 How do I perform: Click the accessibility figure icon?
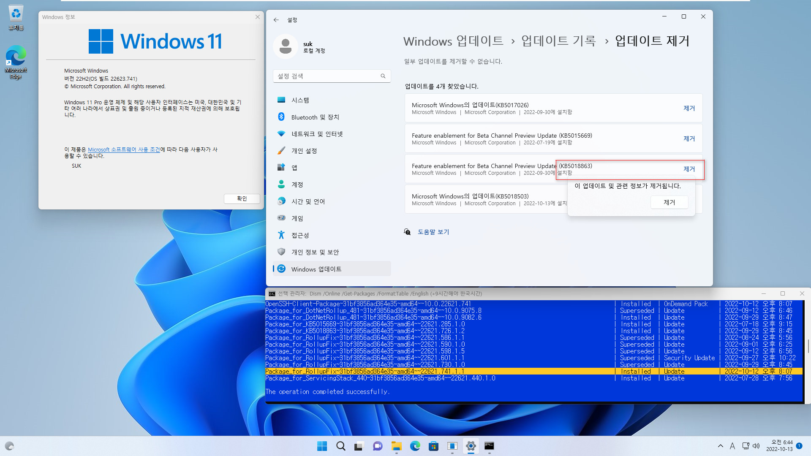(281, 235)
